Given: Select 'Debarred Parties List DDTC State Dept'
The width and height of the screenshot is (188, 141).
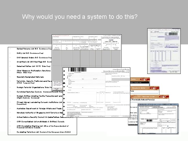Looking at the screenshot, I should [x=34, y=66].
